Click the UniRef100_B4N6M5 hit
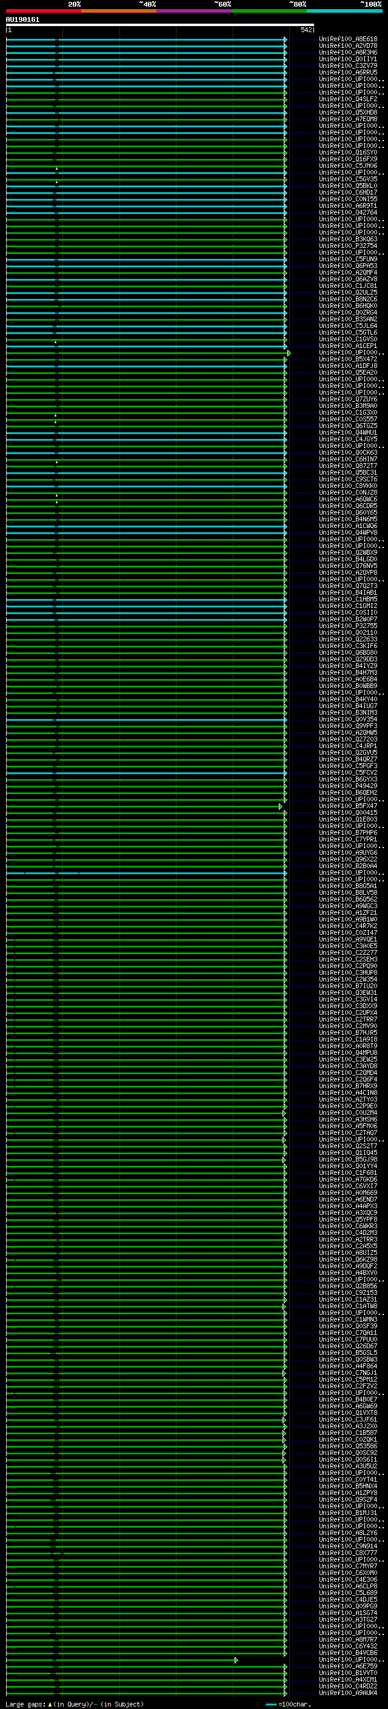The image size is (388, 1709). [348, 520]
